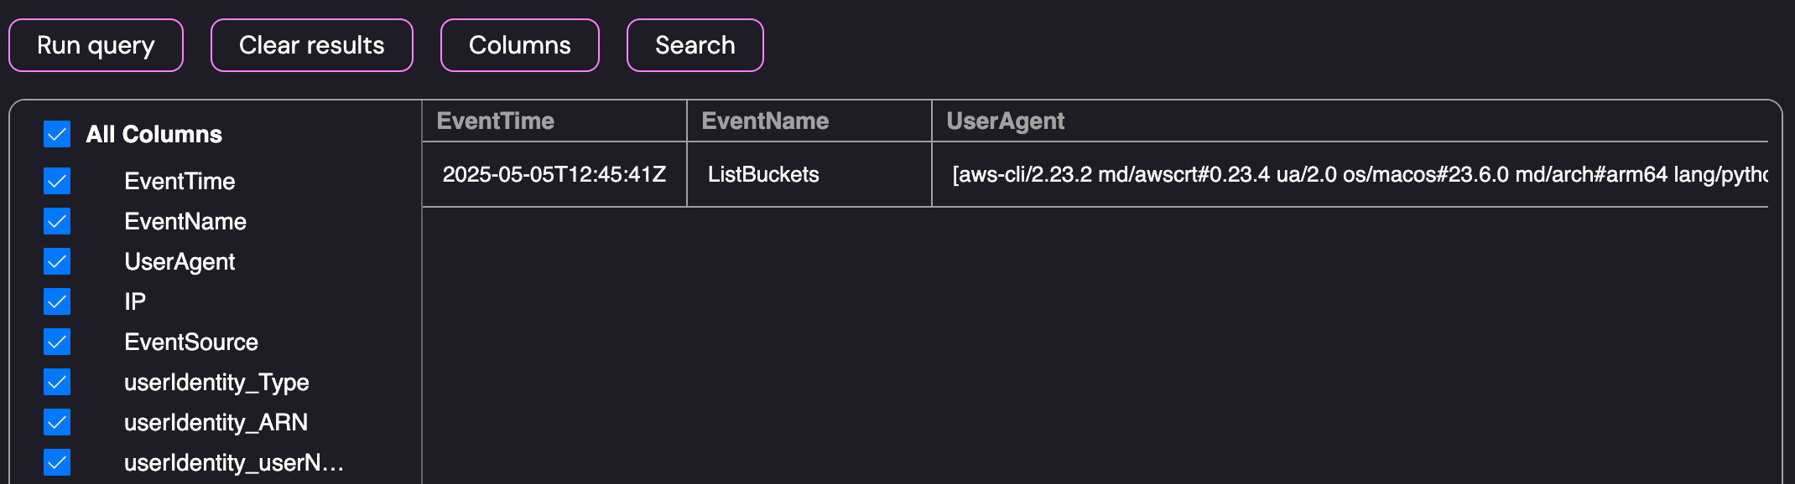Toggle the EventSource column checkbox
The width and height of the screenshot is (1795, 484).
tap(57, 342)
